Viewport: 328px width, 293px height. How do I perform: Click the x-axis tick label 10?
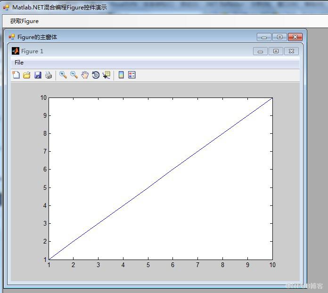coord(272,265)
